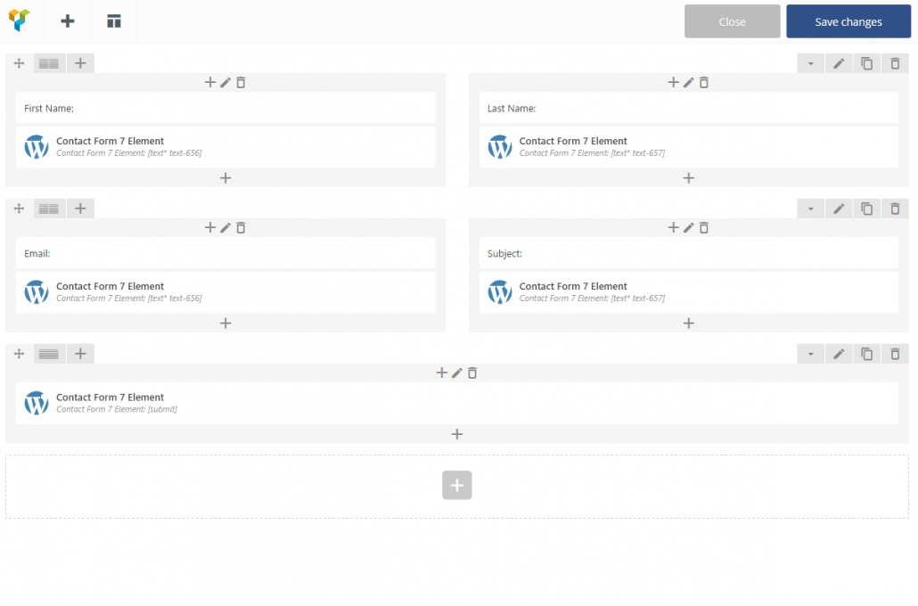918x606 pixels.
Task: Add a column to the third row
Action: pyautogui.click(x=79, y=354)
